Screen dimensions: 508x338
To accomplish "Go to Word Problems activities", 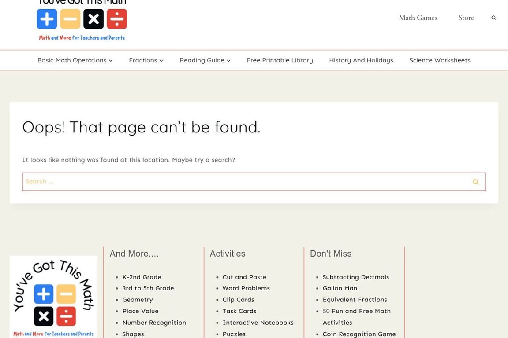I will pos(246,288).
